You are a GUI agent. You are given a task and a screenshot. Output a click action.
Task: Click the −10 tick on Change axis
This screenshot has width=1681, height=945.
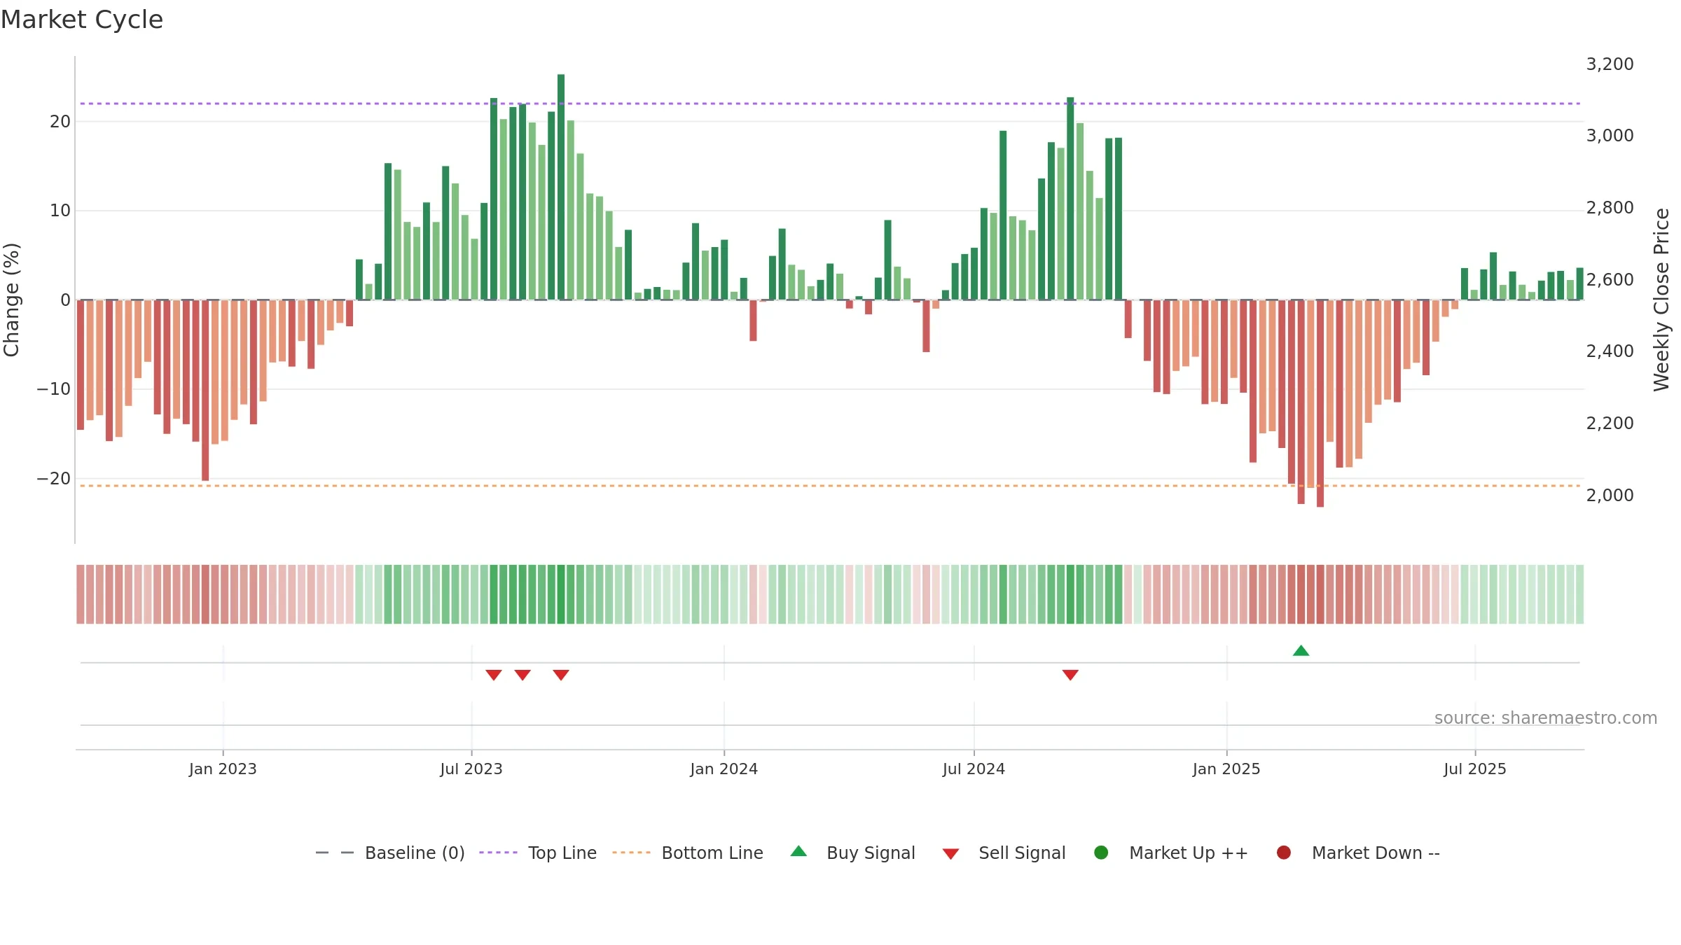tap(54, 389)
